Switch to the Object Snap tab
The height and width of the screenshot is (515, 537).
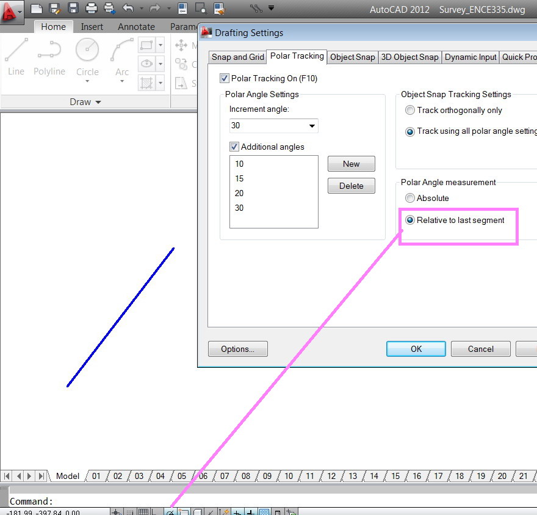tap(352, 57)
